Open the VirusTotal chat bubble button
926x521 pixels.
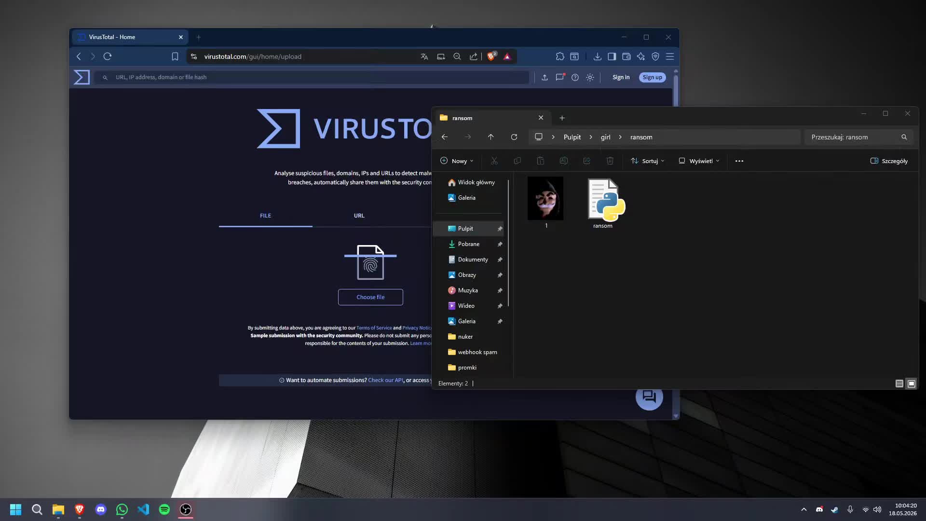pos(649,397)
